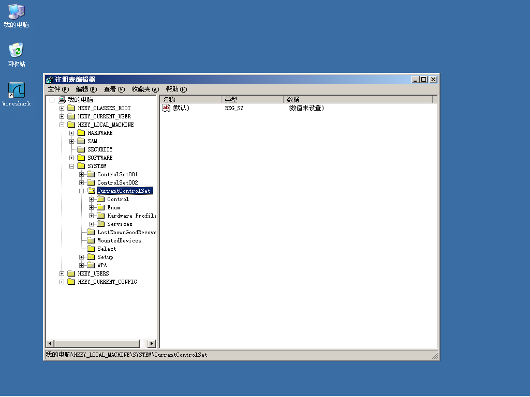Click the SECURITY folder icon
This screenshot has height=397, width=530.
point(81,149)
